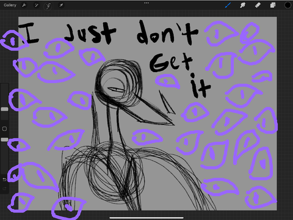Open the Layers panel
Screen dimensions: 293x220
tap(273, 5)
